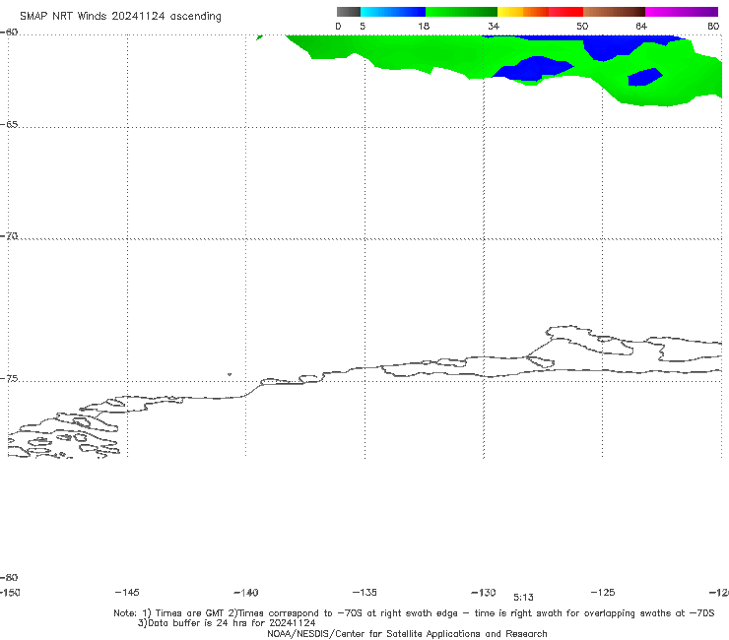Screen dimensions: 729x640
Task: Click the latitude label '-75'
Action: click(x=9, y=379)
